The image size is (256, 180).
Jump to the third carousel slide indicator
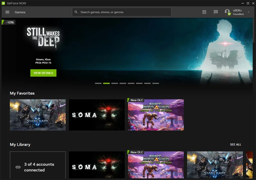click(x=114, y=83)
